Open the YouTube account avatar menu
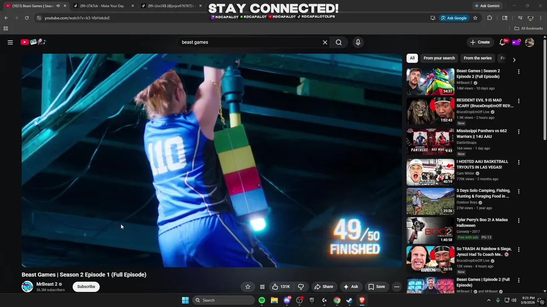Image resolution: width=547 pixels, height=307 pixels. point(529,42)
